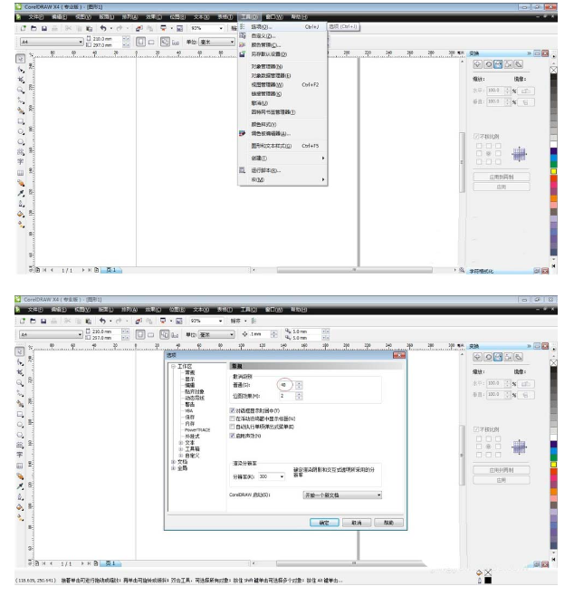Enable 在浮动泊坞窗中显示标题 checkbox
The width and height of the screenshot is (574, 596).
pos(232,418)
